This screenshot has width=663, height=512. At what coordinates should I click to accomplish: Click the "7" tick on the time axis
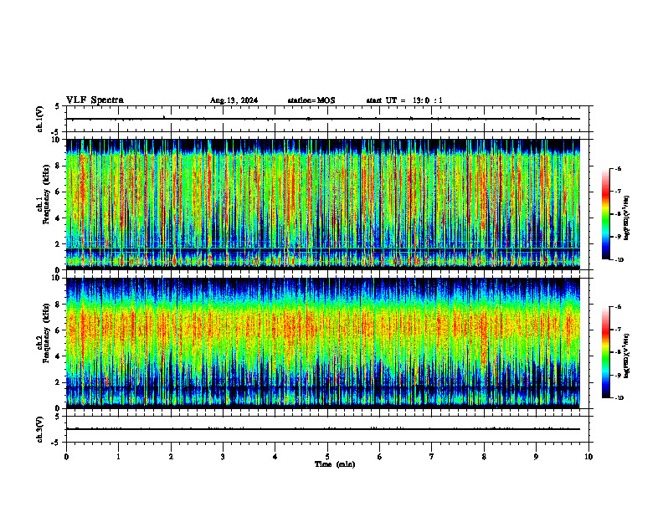point(432,457)
